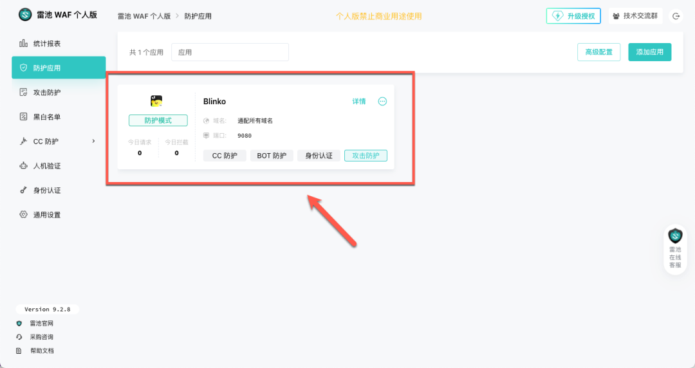Click the 高级配置 button
The width and height of the screenshot is (695, 368).
[x=599, y=52]
